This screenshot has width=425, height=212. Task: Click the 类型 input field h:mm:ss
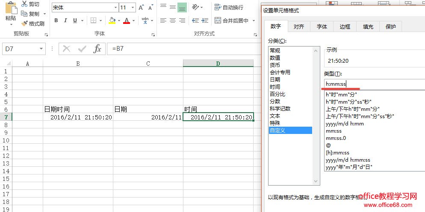coord(375,84)
